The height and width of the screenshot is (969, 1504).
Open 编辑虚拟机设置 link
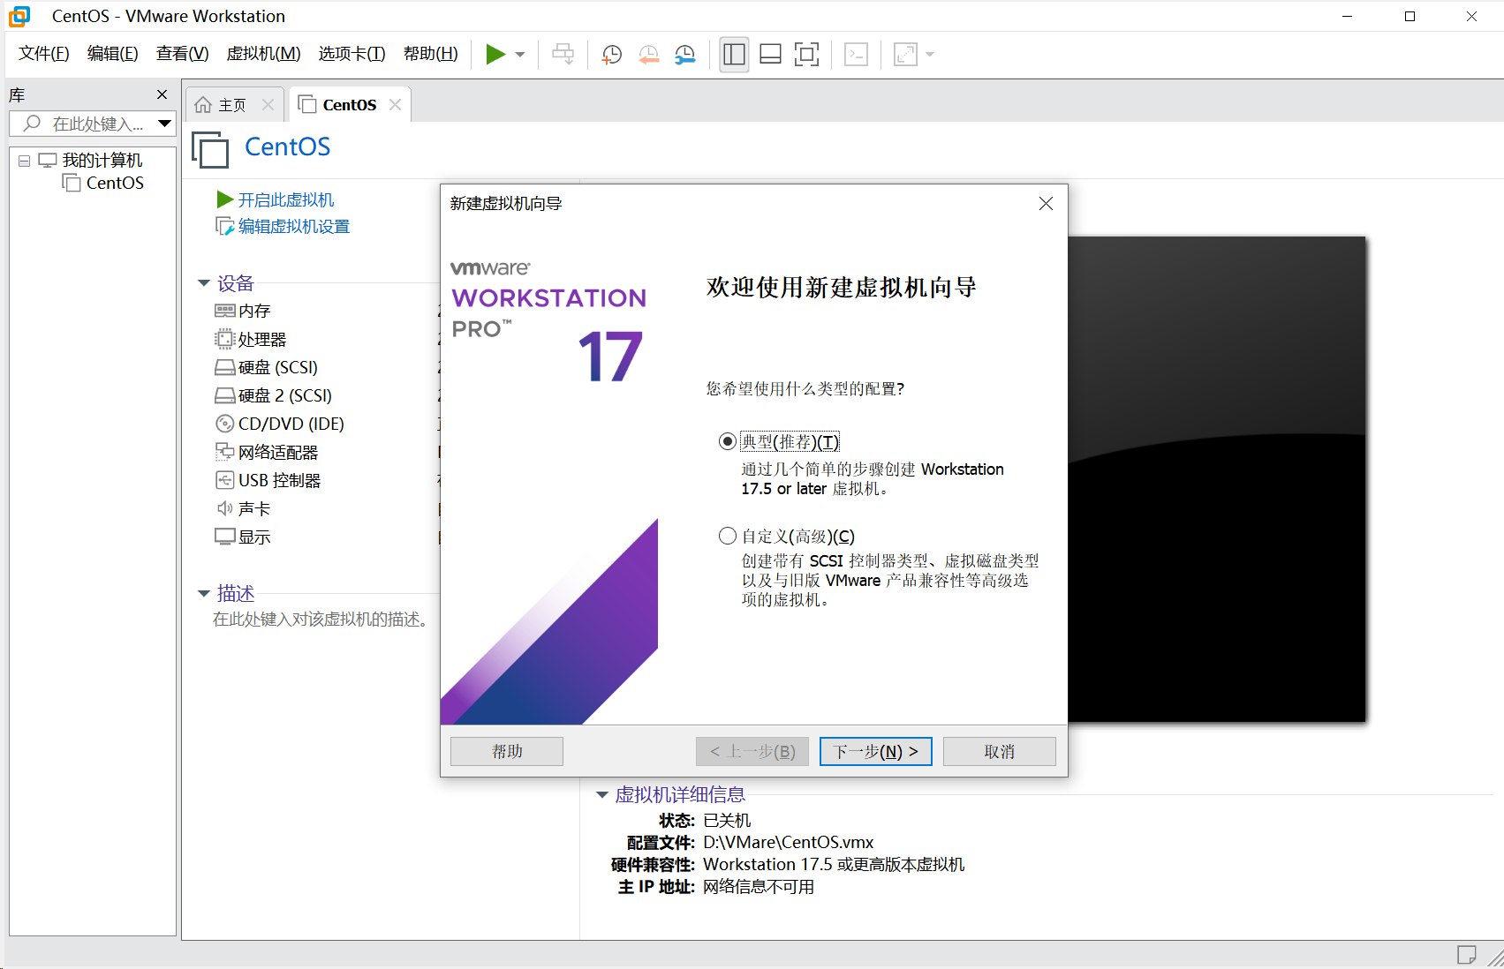pyautogui.click(x=291, y=226)
